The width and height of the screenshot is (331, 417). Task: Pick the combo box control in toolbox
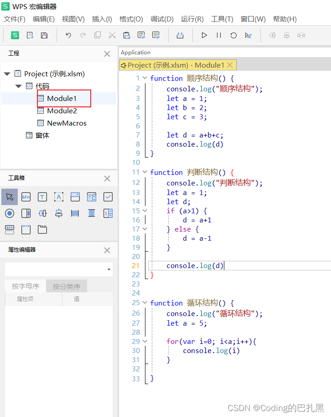[x=75, y=197]
